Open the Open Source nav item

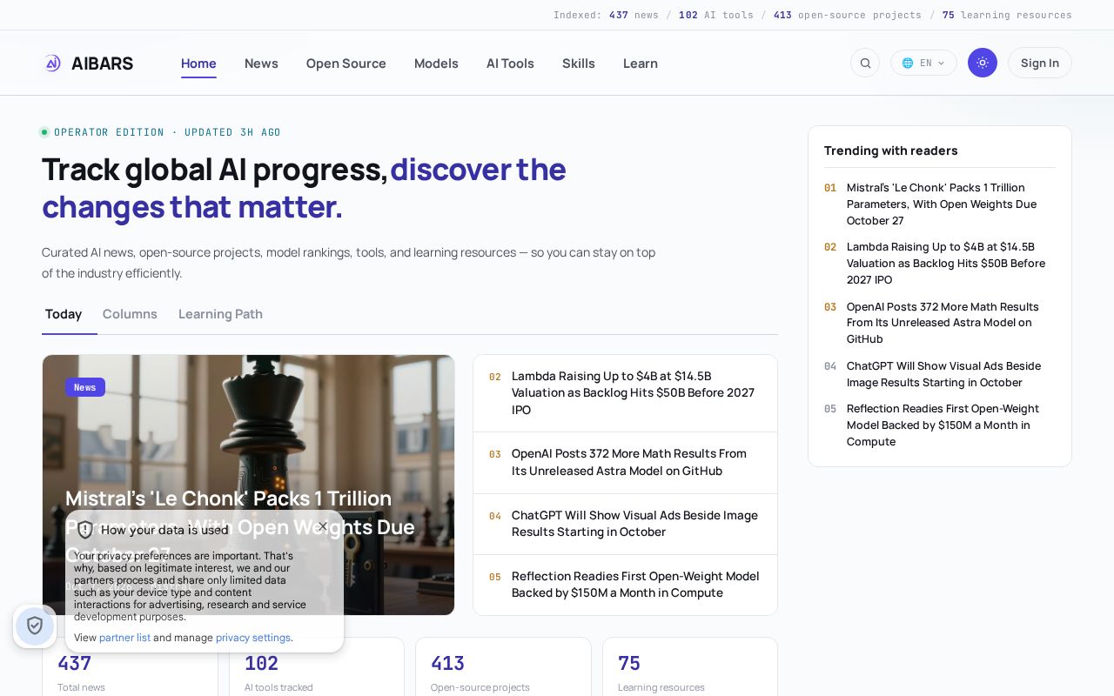[346, 64]
